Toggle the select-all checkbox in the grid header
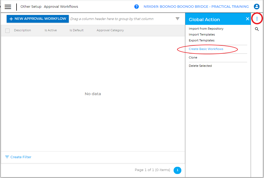Image resolution: width=264 pixels, height=178 pixels. (7, 30)
